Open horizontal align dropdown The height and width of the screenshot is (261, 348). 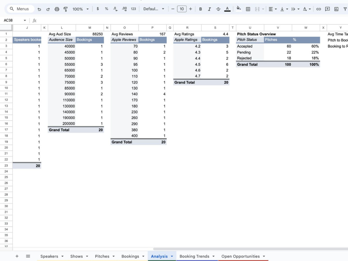272,9
